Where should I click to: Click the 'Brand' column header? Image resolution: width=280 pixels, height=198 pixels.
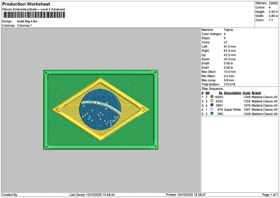click(256, 93)
